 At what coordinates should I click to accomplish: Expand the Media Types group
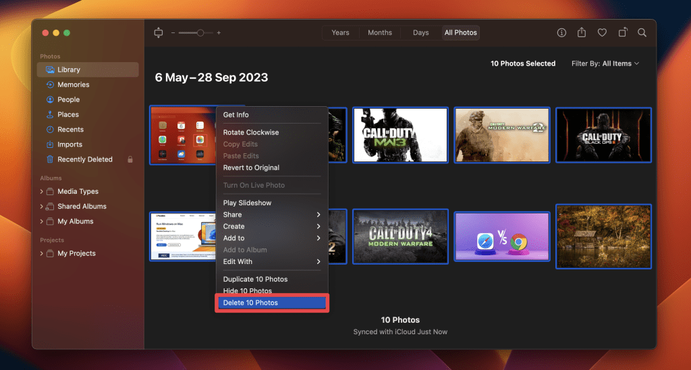tap(42, 192)
